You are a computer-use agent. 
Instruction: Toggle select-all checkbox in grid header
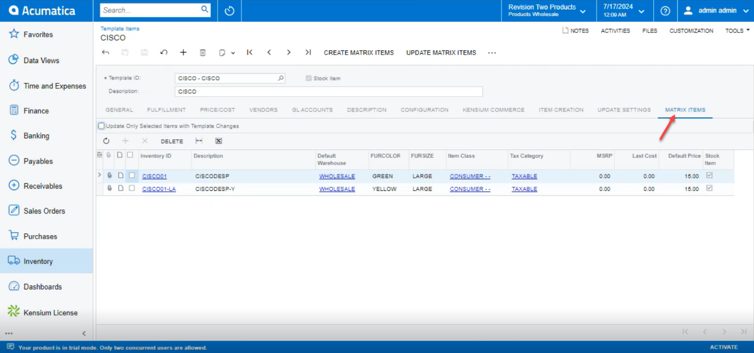point(130,155)
